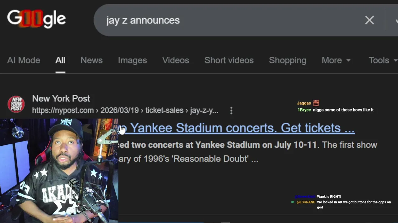The height and width of the screenshot is (223, 398).
Task: Click the Jaqgas chat emote icon
Action: tap(316, 103)
